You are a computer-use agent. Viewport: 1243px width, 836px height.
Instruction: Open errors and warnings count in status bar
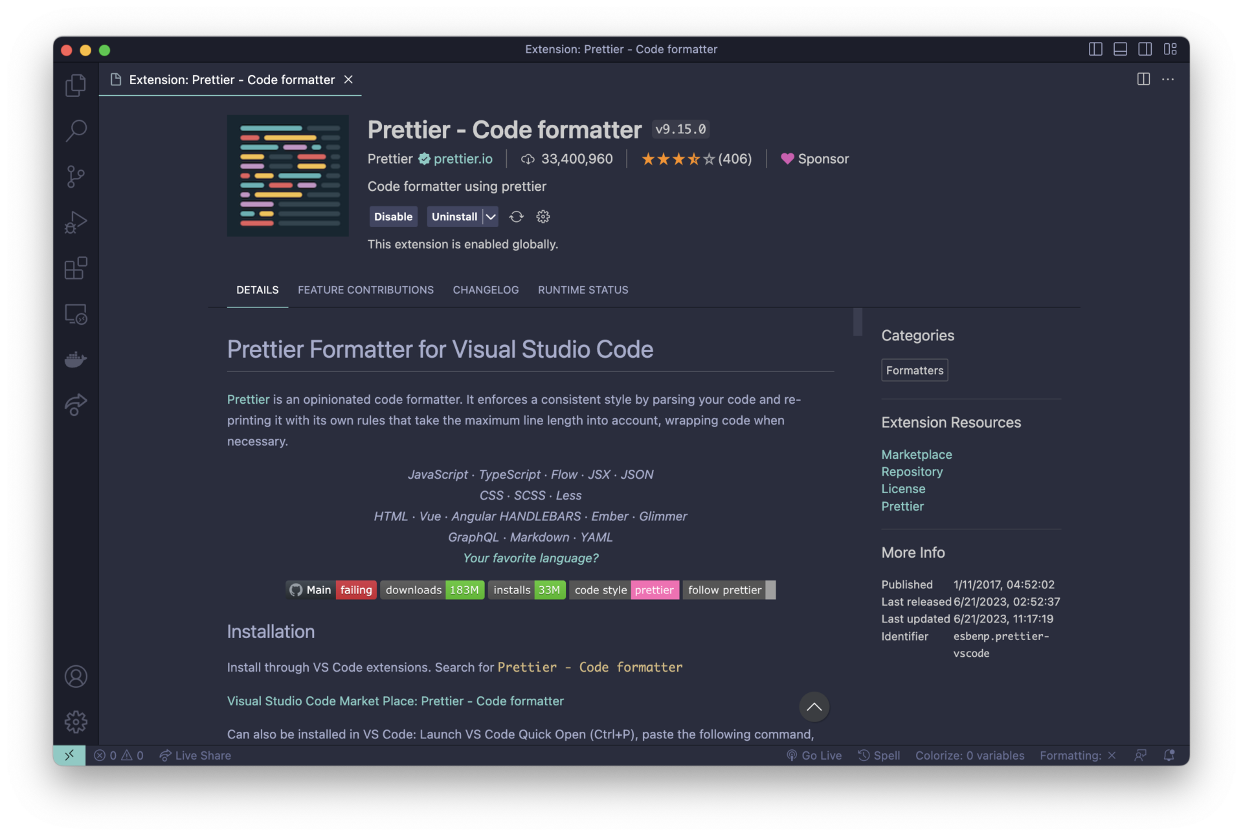tap(118, 755)
